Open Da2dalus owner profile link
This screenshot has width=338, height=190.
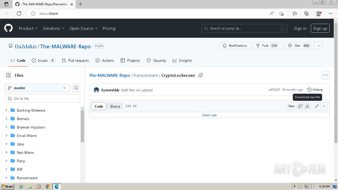[26, 46]
